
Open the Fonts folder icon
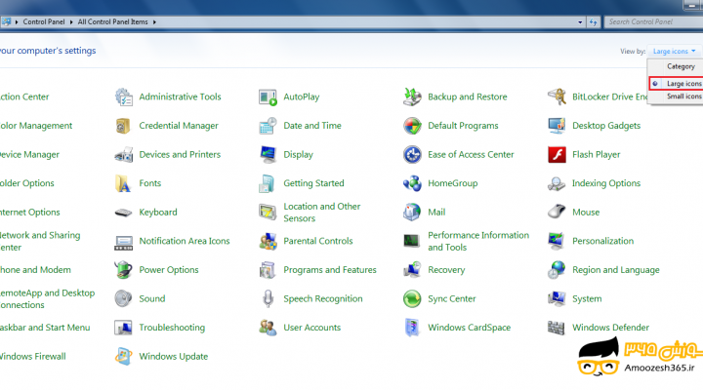(x=123, y=183)
